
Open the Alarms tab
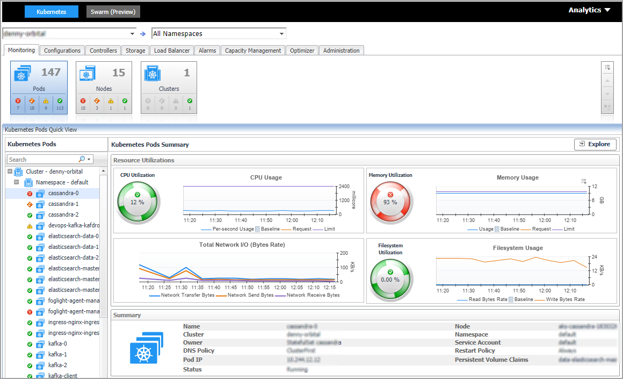[x=207, y=51]
